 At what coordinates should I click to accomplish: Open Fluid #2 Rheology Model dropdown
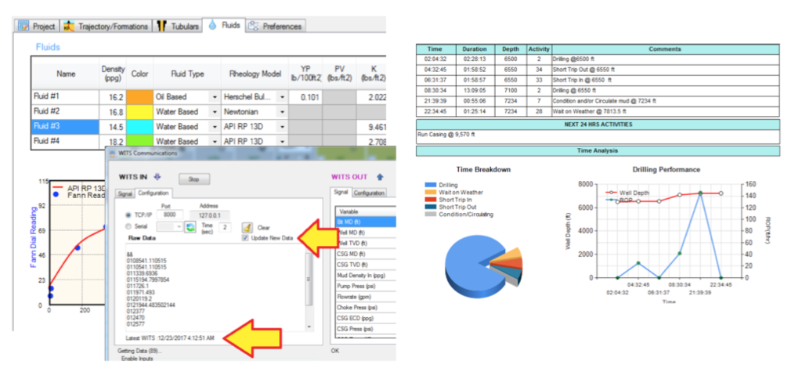coord(281,112)
